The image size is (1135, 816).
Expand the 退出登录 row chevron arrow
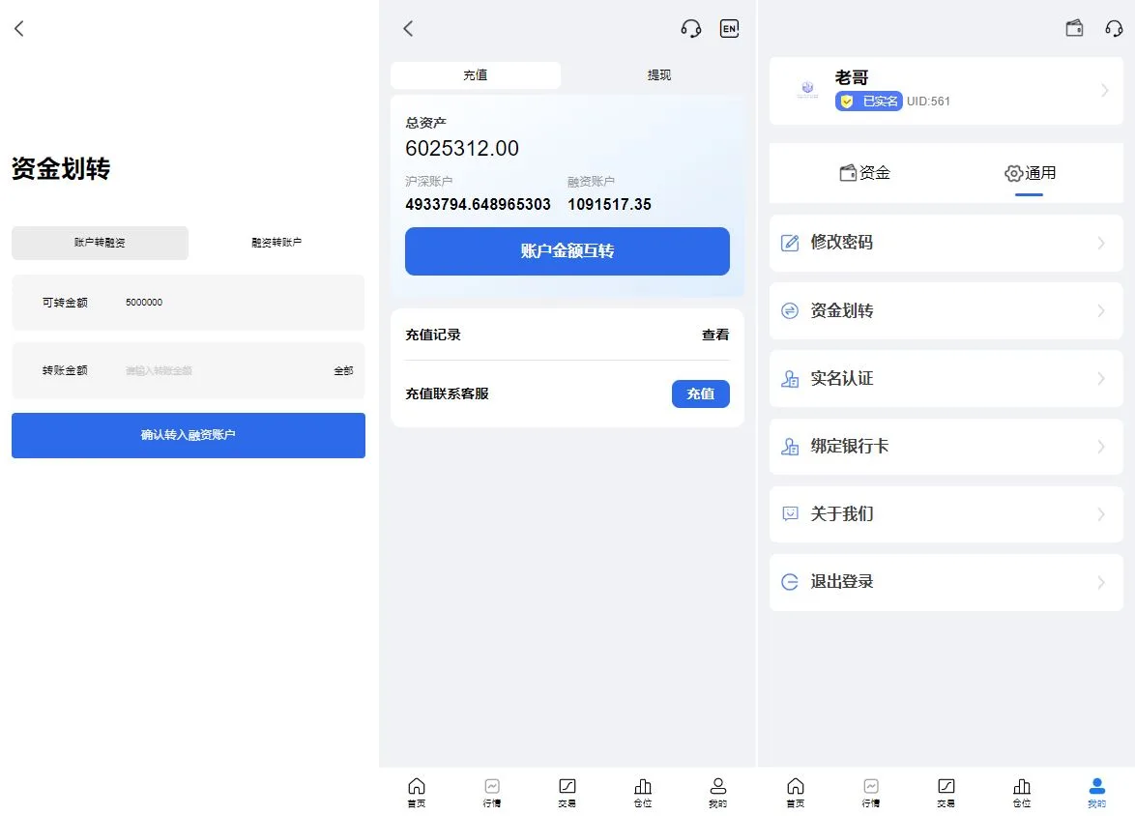tap(1101, 582)
